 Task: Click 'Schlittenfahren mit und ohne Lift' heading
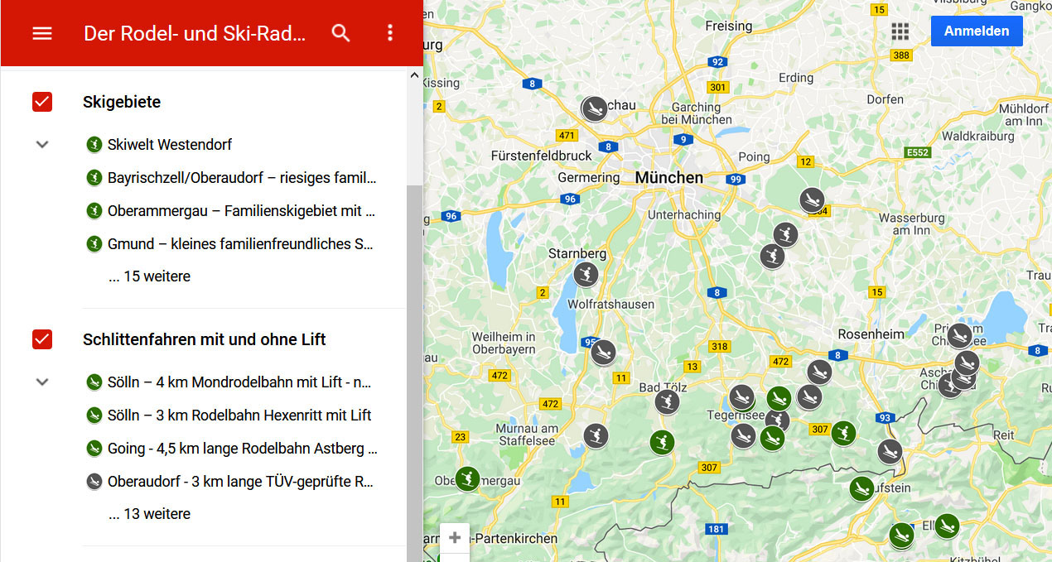[205, 339]
